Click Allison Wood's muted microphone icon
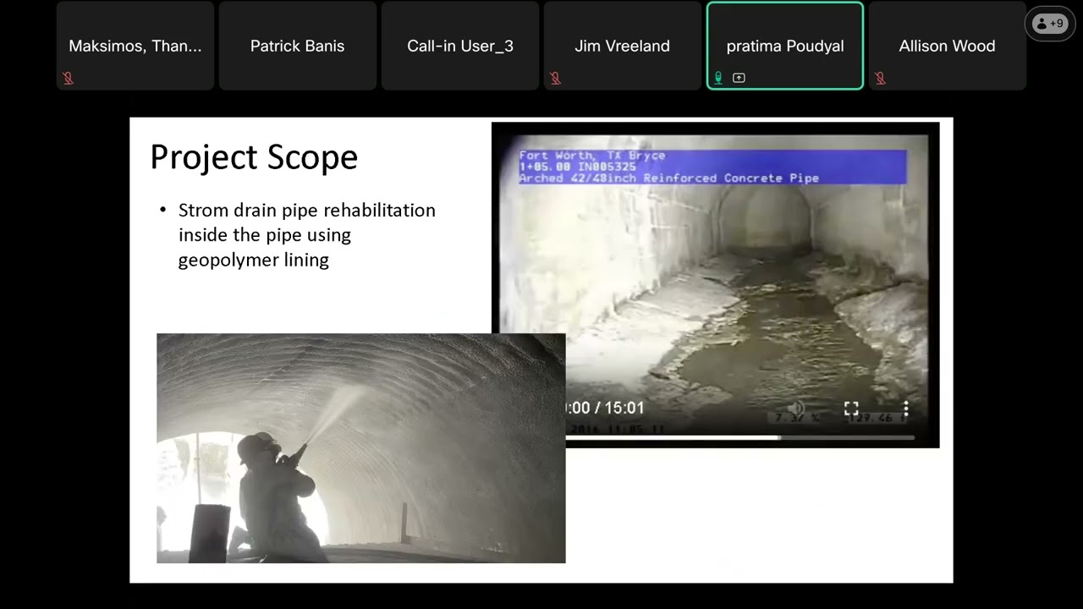 (880, 78)
